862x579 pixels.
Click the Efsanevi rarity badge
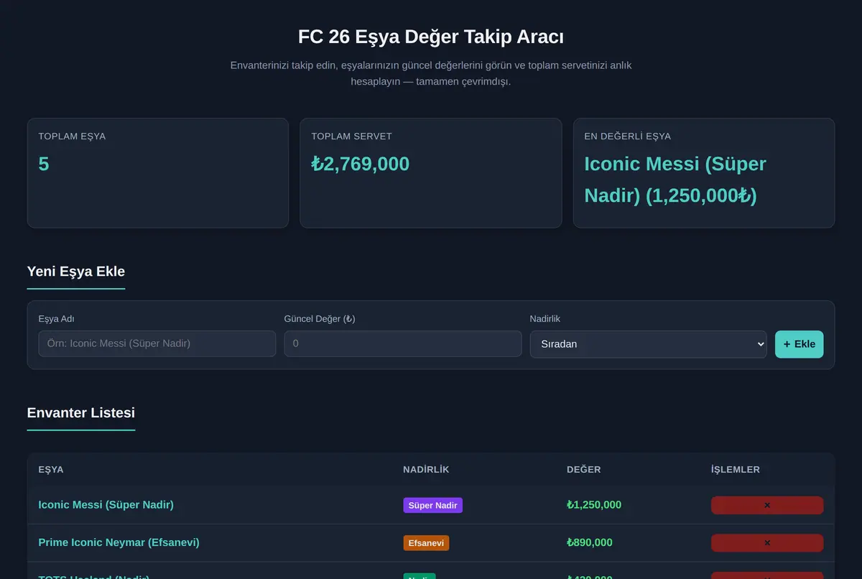tap(426, 543)
